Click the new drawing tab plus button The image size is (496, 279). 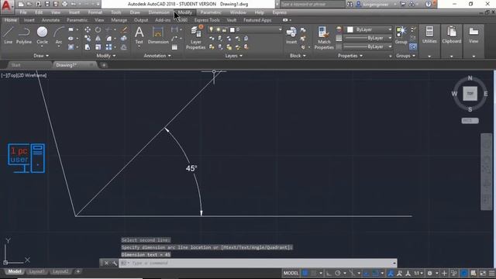pos(104,65)
